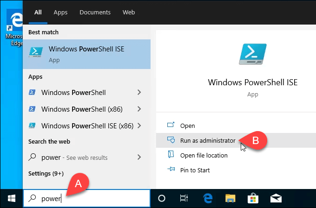Open Task View from the taskbar
The height and width of the screenshot is (208, 316).
[x=184, y=199]
